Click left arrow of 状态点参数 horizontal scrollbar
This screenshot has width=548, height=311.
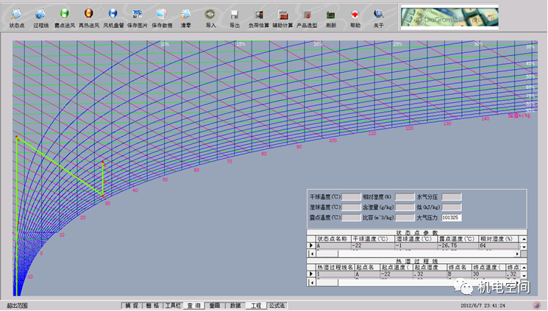(x=312, y=254)
